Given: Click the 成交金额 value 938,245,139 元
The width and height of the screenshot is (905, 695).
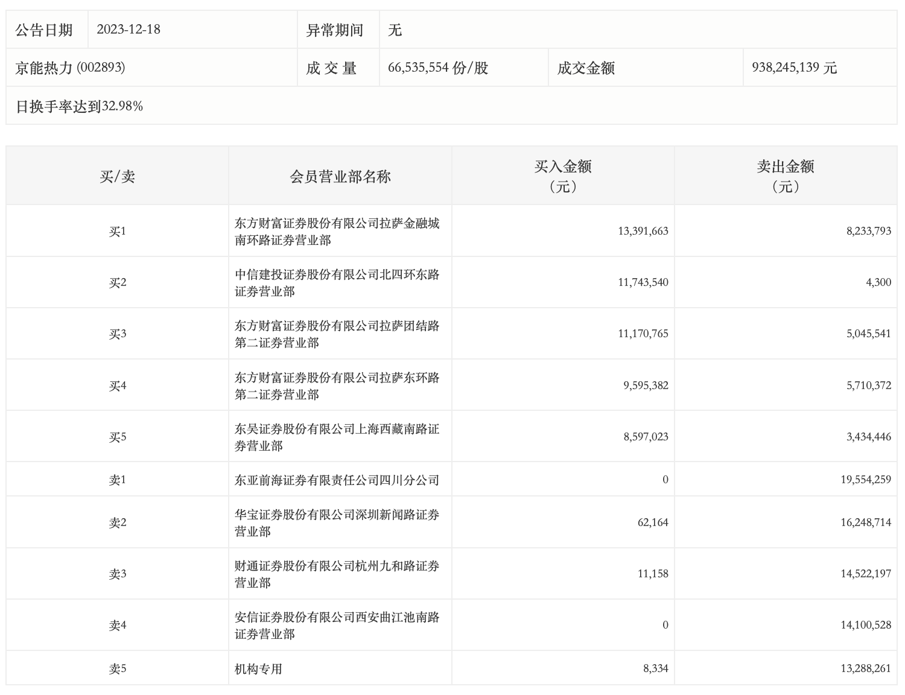Looking at the screenshot, I should (794, 68).
